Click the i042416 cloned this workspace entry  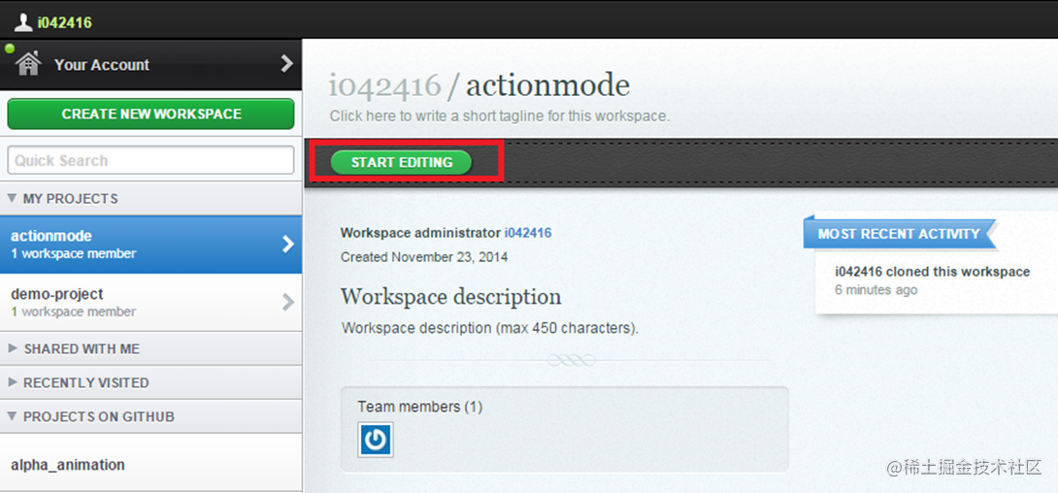933,272
